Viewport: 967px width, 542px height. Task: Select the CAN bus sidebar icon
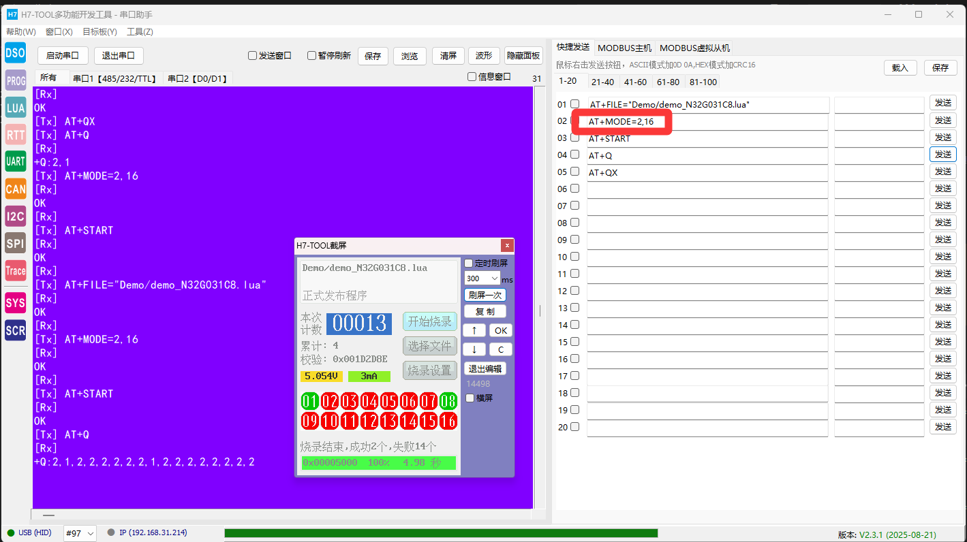[x=15, y=189]
